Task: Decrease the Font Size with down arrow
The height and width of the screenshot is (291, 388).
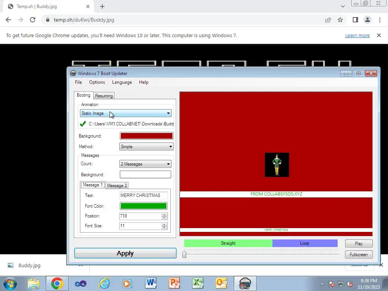Action: tap(164, 228)
